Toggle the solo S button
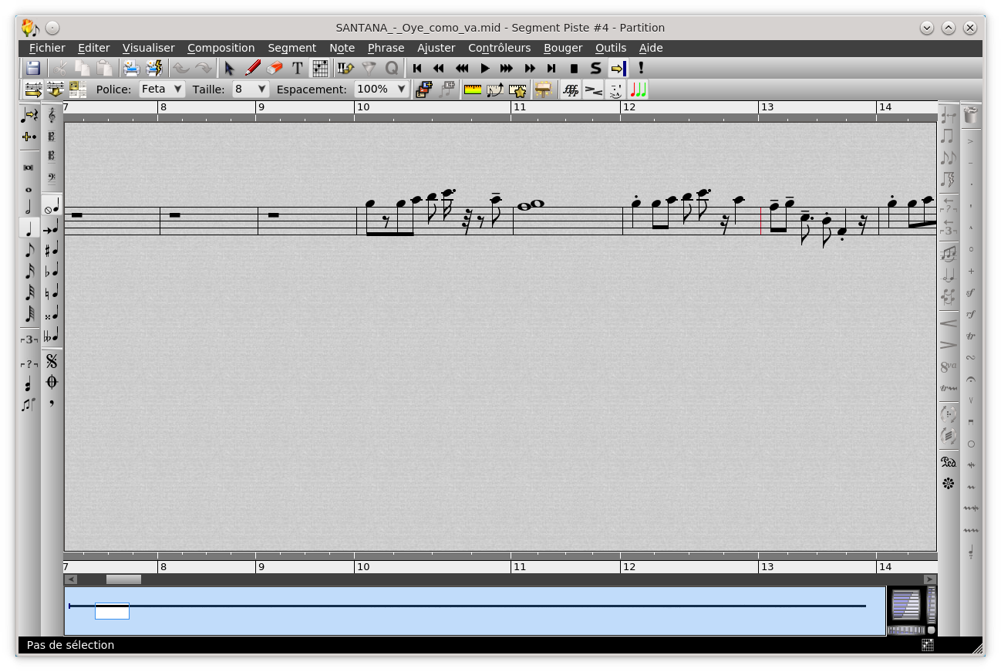Image resolution: width=1001 pixels, height=672 pixels. (x=595, y=68)
